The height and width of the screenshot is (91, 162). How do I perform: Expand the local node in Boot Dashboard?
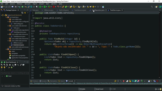coord(5,76)
